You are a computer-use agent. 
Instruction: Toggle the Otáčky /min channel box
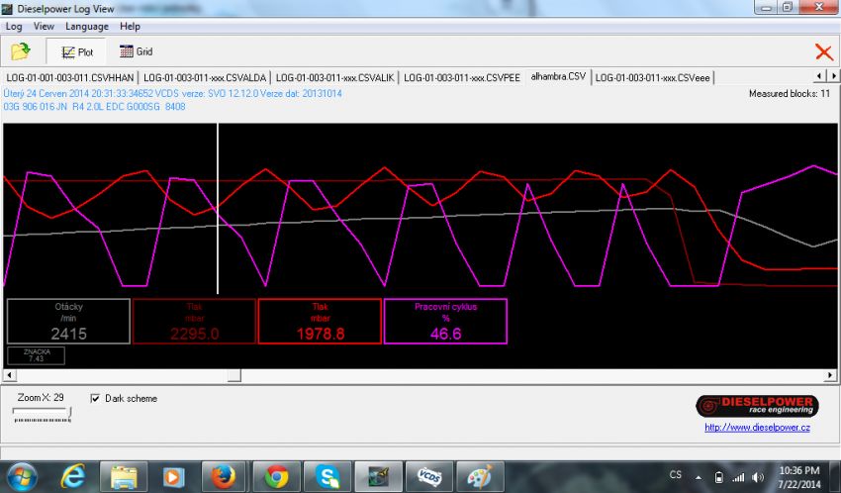(x=68, y=322)
